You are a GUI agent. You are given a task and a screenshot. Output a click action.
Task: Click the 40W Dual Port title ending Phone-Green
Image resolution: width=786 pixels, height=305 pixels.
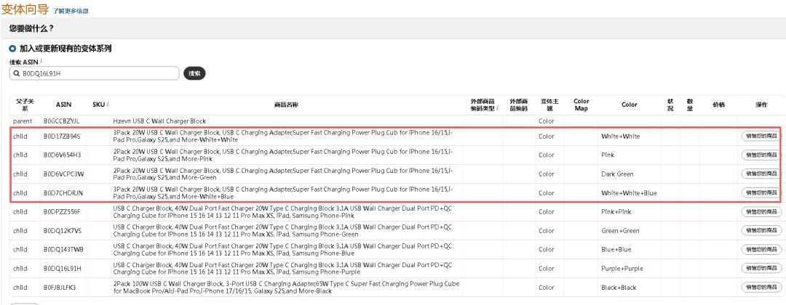tap(282, 231)
